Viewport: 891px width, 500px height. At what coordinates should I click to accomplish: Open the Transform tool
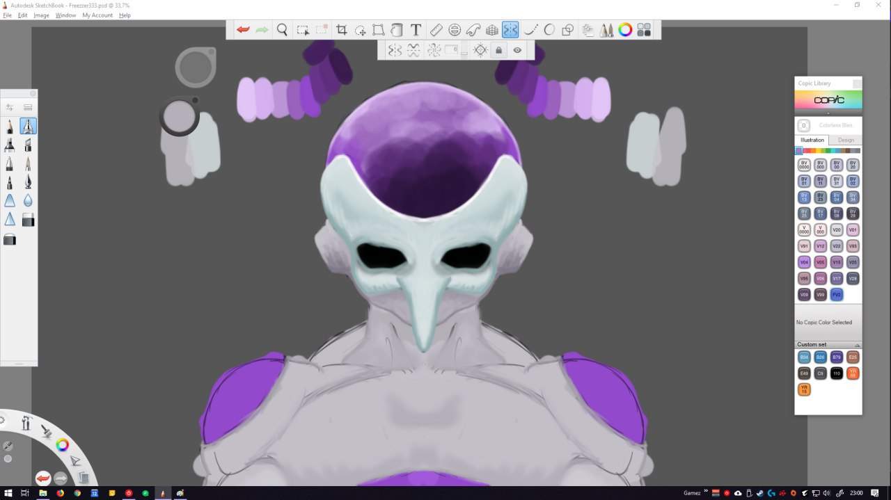click(x=379, y=30)
